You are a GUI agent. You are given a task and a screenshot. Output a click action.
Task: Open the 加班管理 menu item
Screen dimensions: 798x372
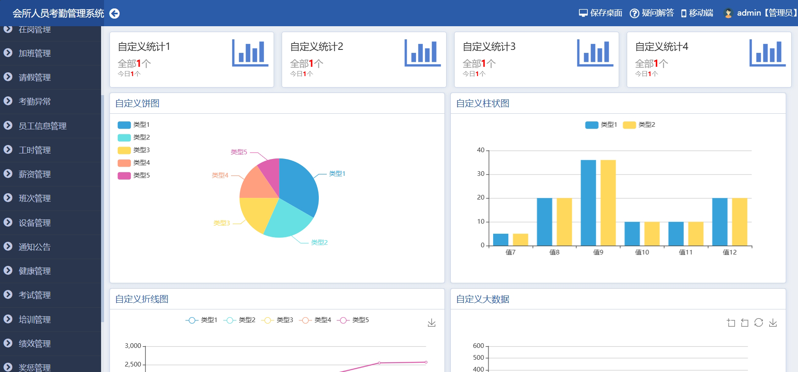point(50,53)
